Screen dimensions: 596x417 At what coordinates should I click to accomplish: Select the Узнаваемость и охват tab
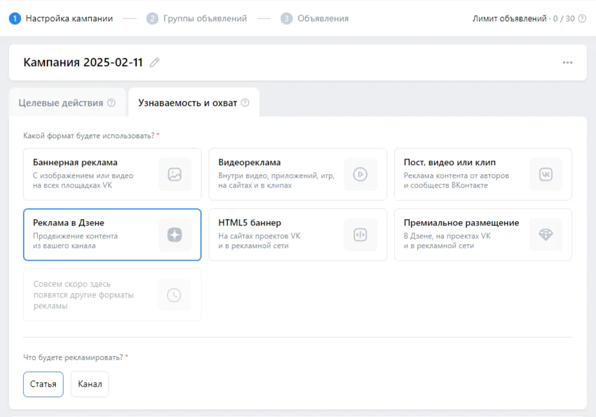click(194, 103)
